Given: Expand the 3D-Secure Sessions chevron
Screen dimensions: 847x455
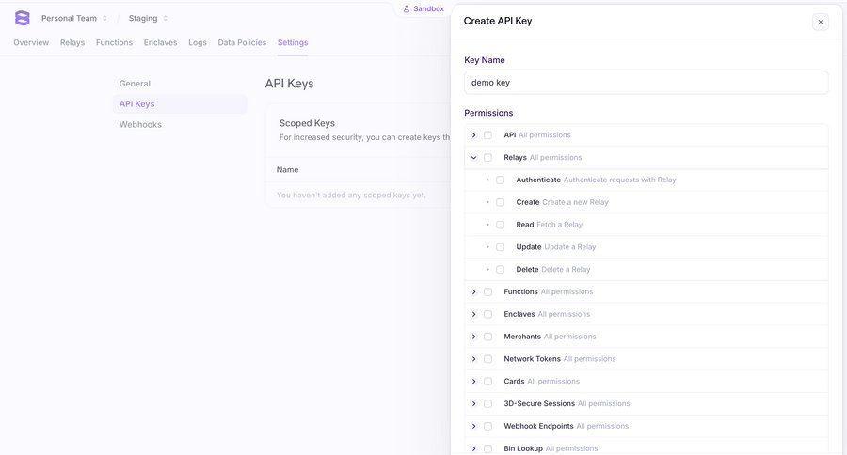Looking at the screenshot, I should [x=473, y=404].
